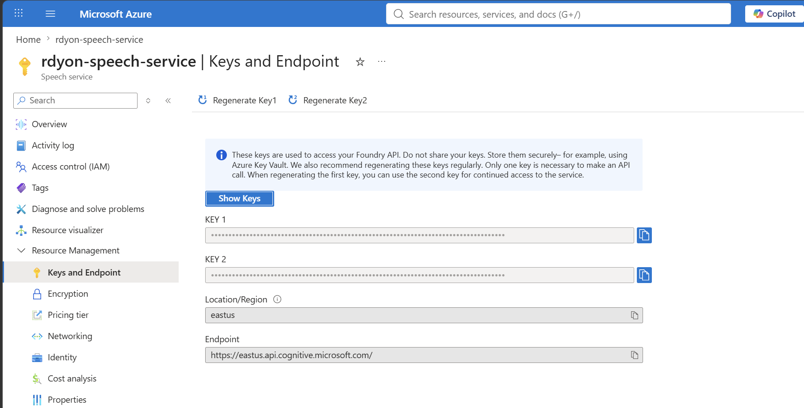Click the purple Tags icon

(x=21, y=188)
